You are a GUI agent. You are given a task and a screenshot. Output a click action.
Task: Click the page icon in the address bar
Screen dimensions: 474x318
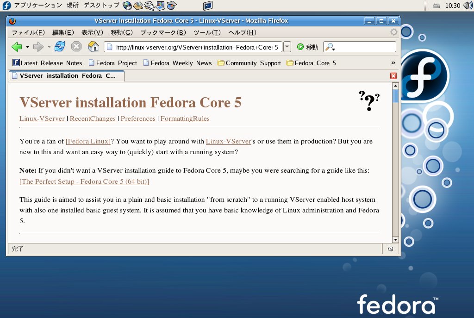pyautogui.click(x=110, y=47)
